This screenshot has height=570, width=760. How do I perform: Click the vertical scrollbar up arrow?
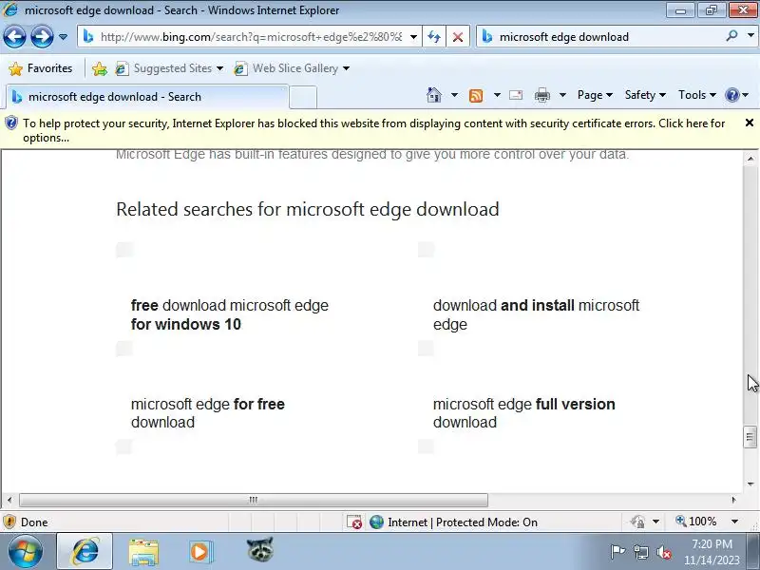point(750,159)
